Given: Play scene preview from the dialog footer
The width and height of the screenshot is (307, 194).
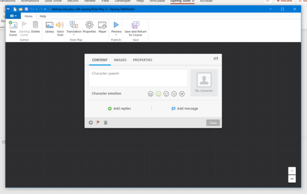Looking at the screenshot, I should pyautogui.click(x=91, y=123).
